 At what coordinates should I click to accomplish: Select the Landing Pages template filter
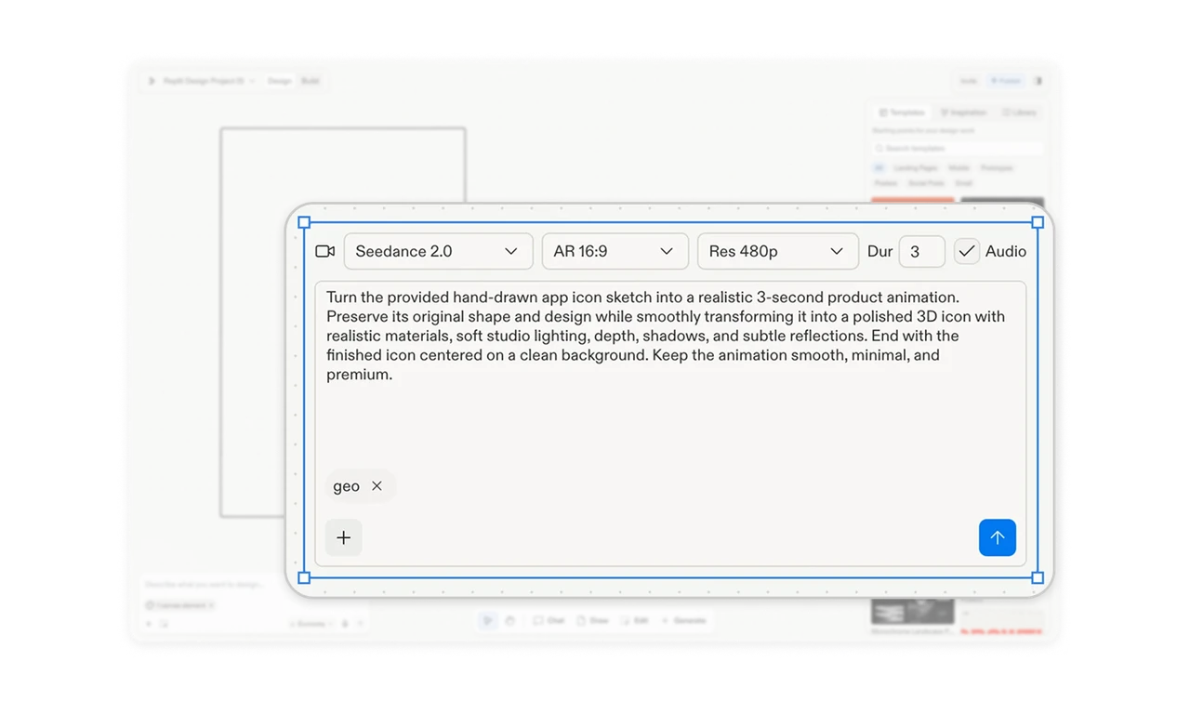coord(916,168)
